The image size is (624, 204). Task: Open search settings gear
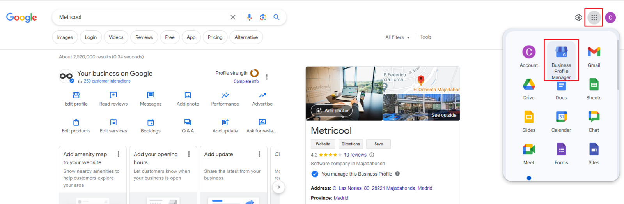click(x=578, y=18)
